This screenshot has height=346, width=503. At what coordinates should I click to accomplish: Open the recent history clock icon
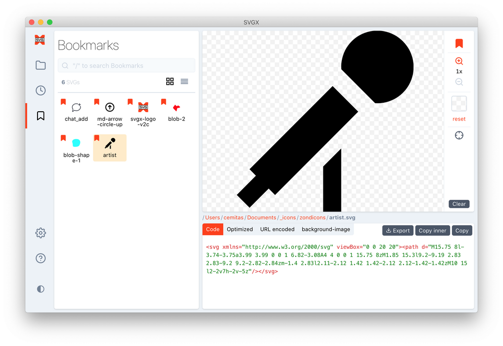(41, 91)
